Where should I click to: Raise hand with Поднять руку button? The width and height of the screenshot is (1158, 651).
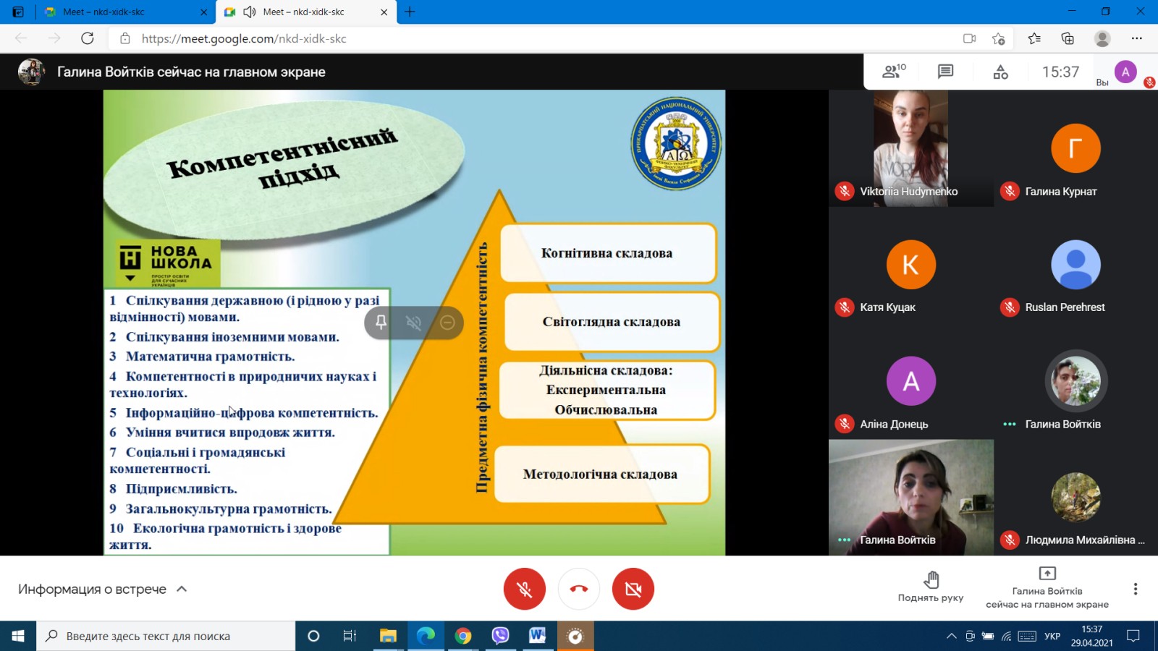click(931, 587)
